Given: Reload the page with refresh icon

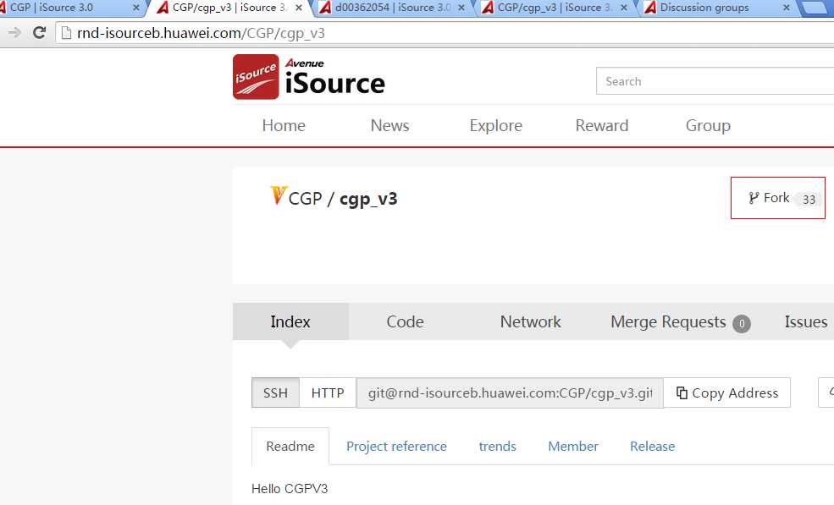Looking at the screenshot, I should click(39, 32).
